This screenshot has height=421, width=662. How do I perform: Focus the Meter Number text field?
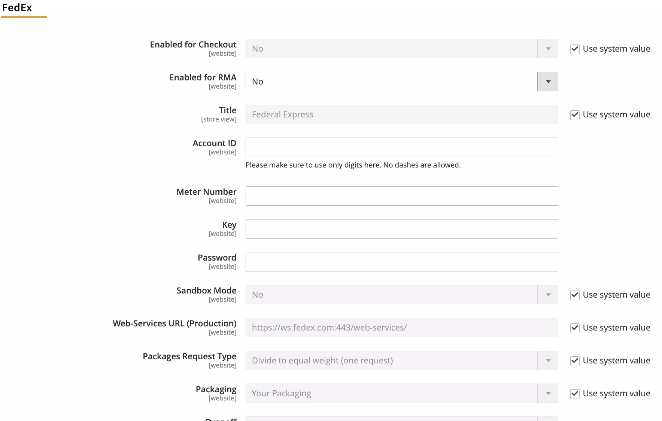[401, 196]
